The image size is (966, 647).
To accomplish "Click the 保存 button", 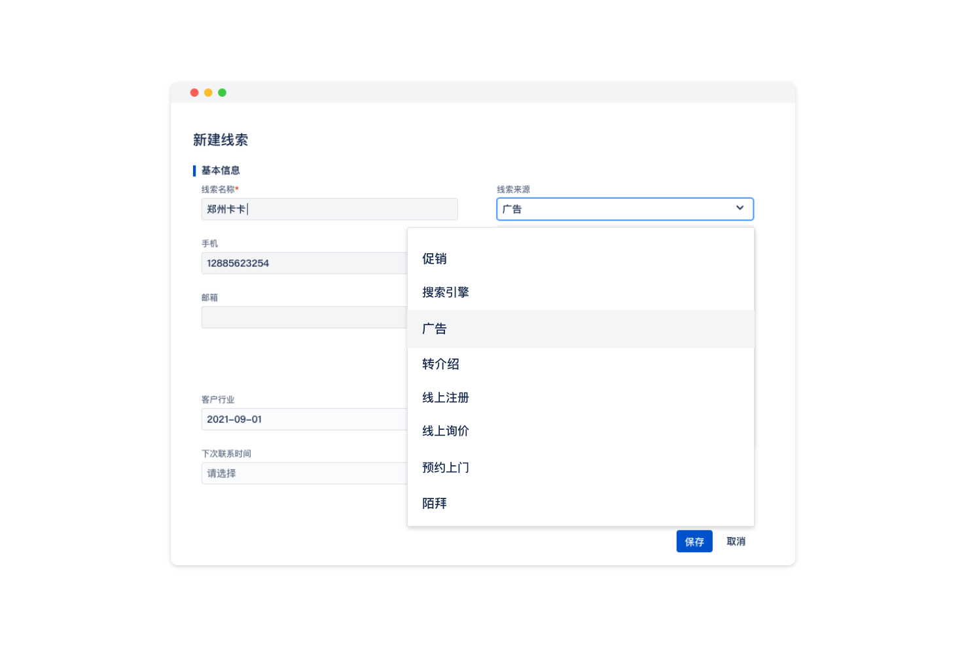I will pos(694,542).
